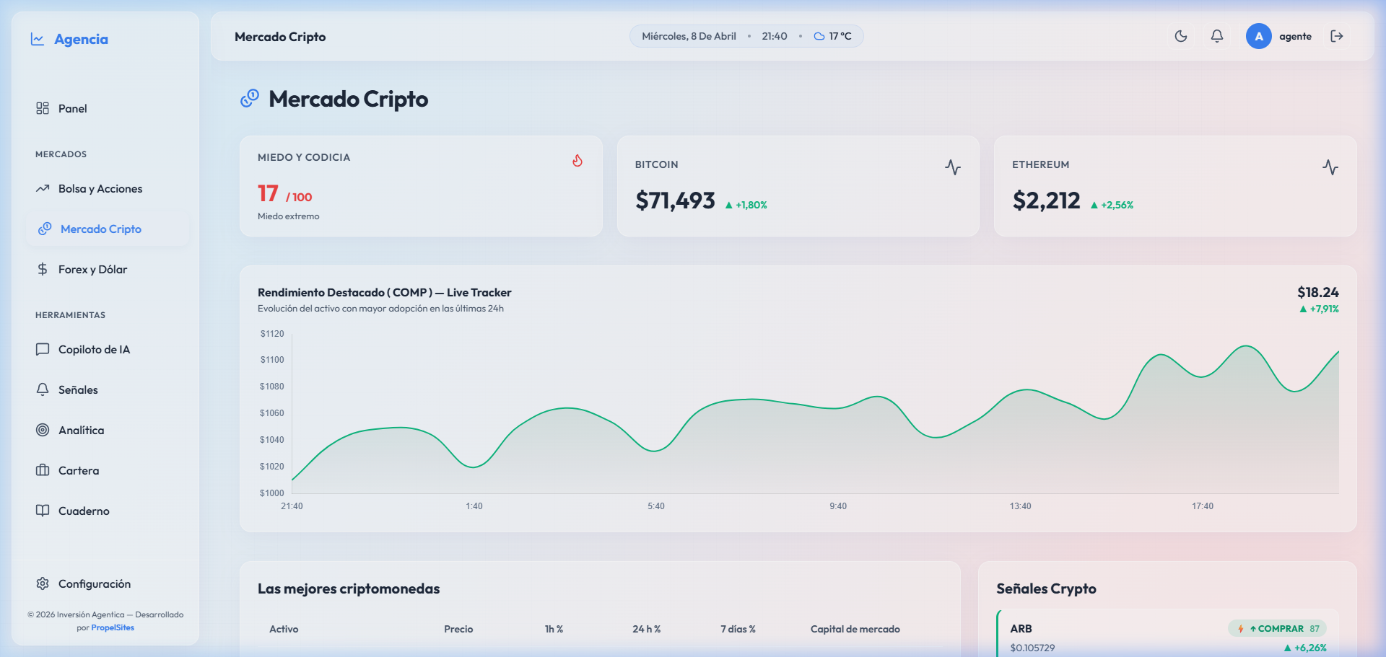Screen dimensions: 1386x657
Task: Click the pulse icon on the Bitcoin card
Action: (953, 167)
